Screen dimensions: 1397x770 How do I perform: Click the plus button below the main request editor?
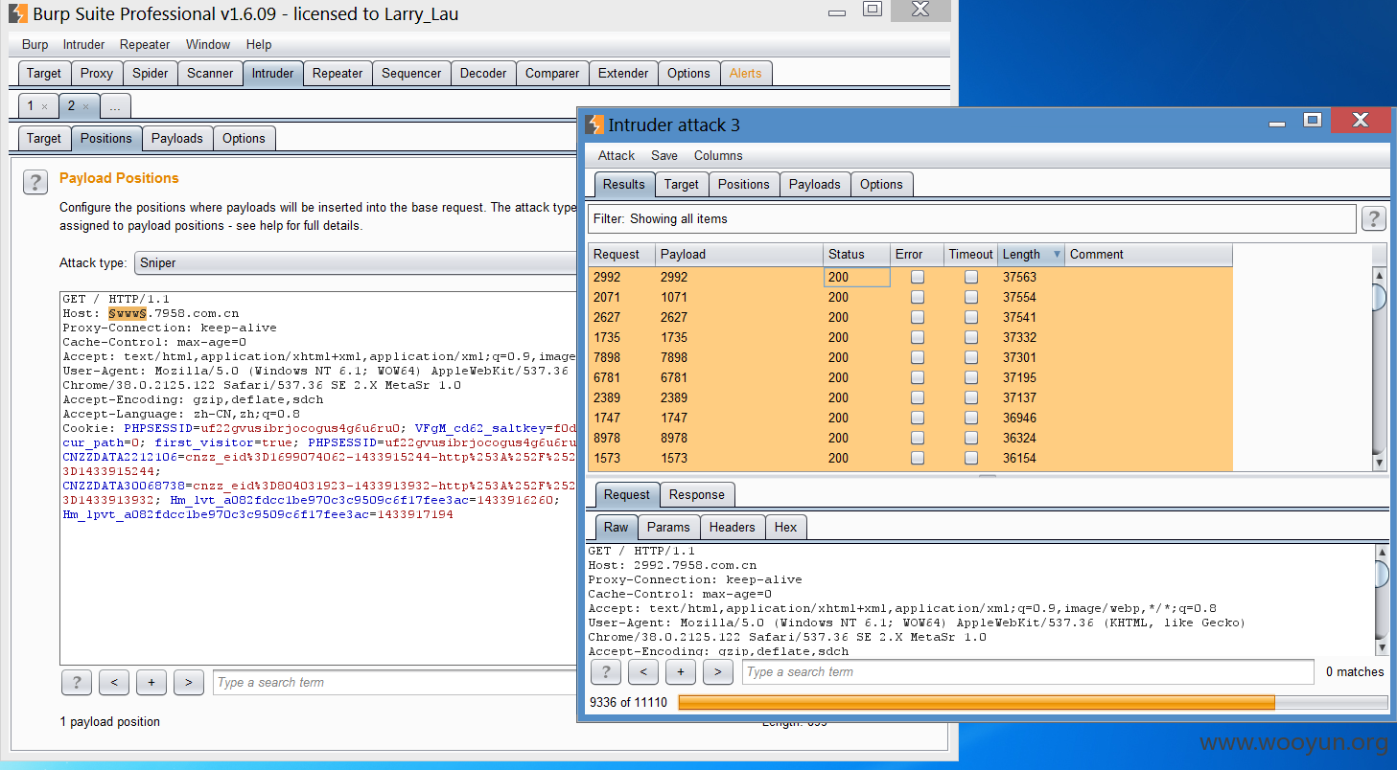pyautogui.click(x=151, y=682)
